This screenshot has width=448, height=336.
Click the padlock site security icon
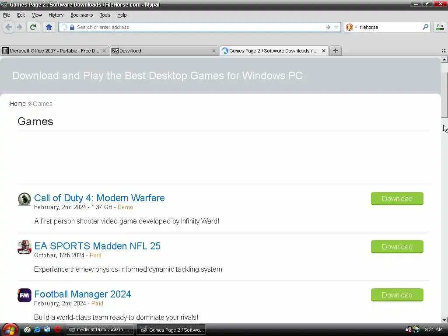tap(72, 27)
